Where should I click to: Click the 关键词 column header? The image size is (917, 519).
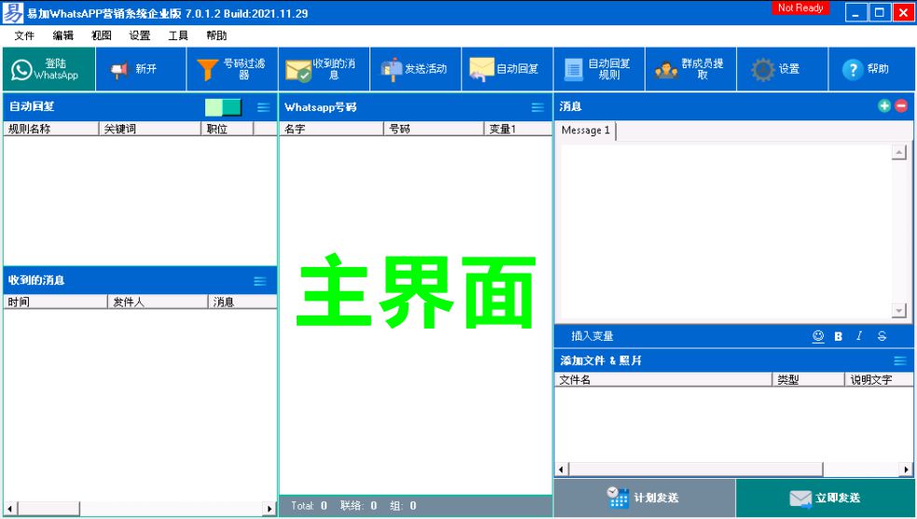(x=150, y=129)
